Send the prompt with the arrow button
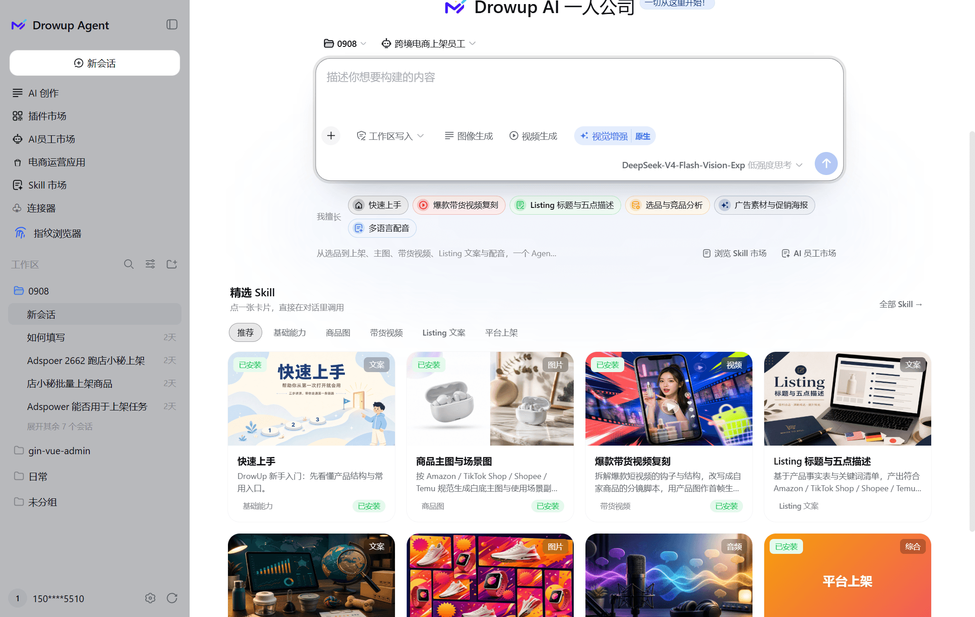The height and width of the screenshot is (617, 975). 826,164
